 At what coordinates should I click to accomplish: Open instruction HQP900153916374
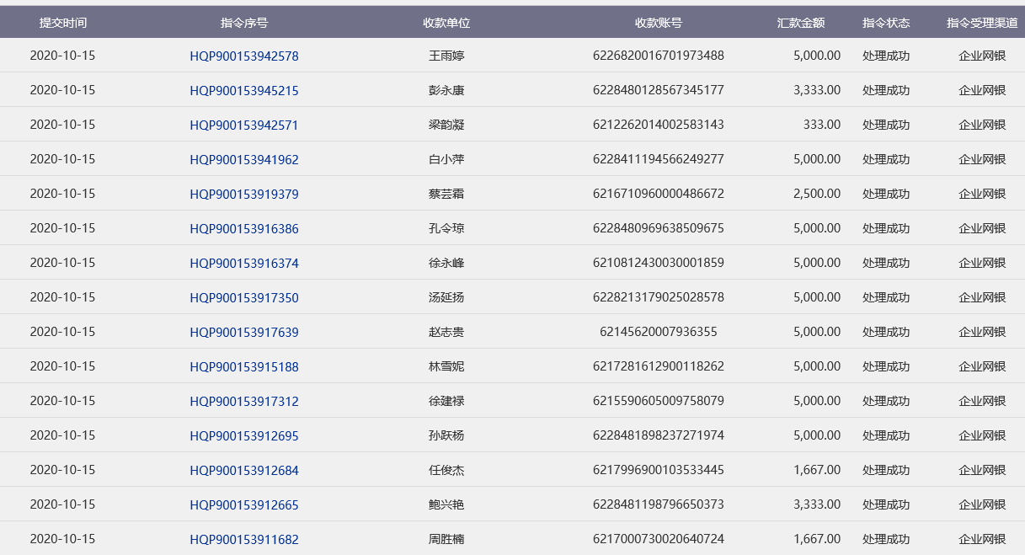[244, 264]
